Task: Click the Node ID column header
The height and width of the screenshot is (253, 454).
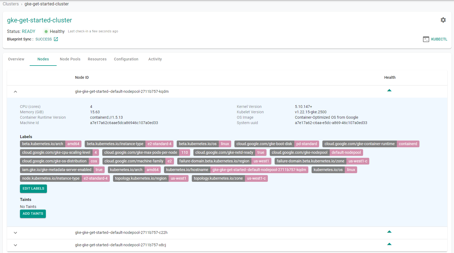Action: pyautogui.click(x=82, y=77)
